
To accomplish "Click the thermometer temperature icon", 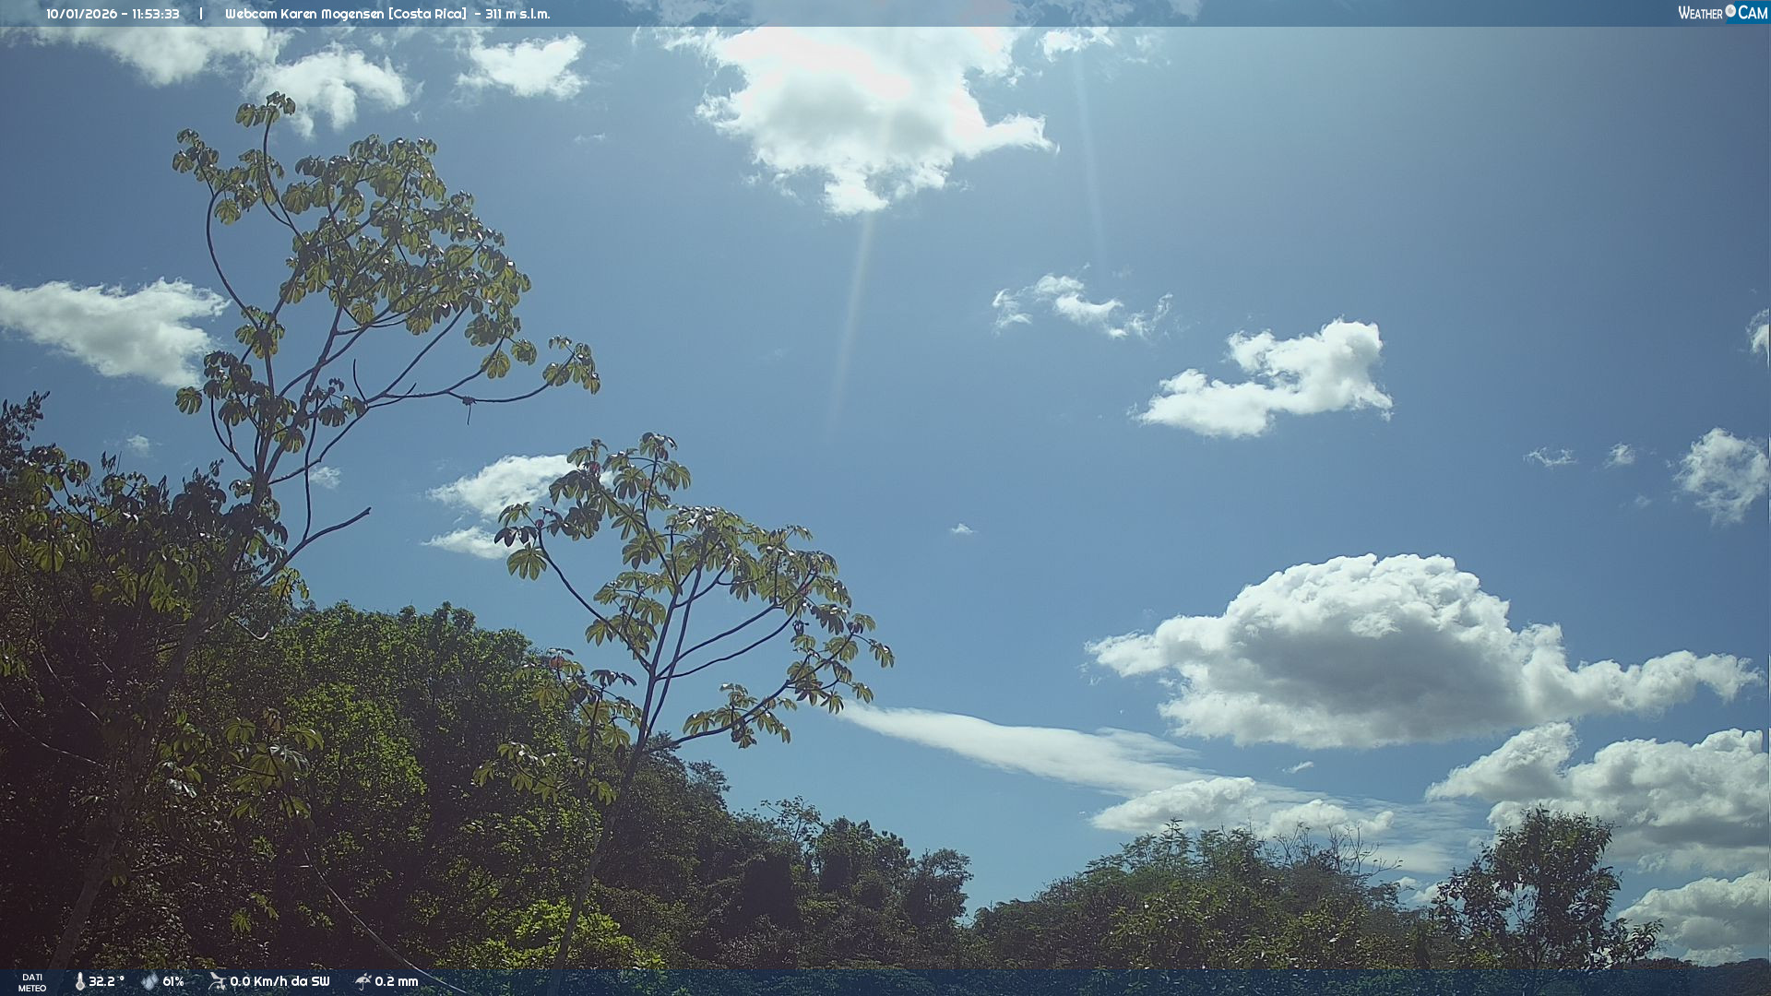I will click(79, 981).
